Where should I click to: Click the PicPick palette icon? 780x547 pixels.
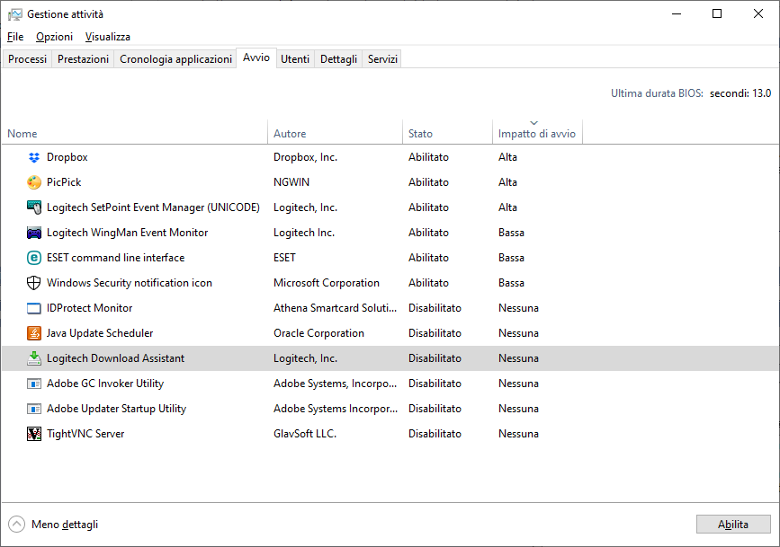[x=34, y=182]
